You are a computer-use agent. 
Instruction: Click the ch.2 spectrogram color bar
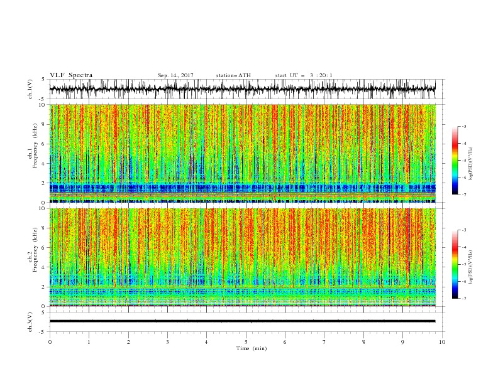tap(455, 264)
